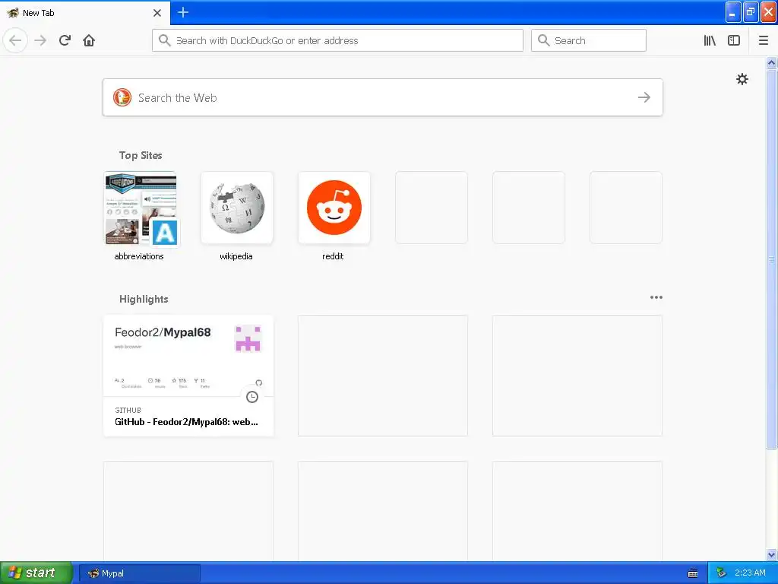Go forward one page
This screenshot has height=584, width=778.
point(40,40)
